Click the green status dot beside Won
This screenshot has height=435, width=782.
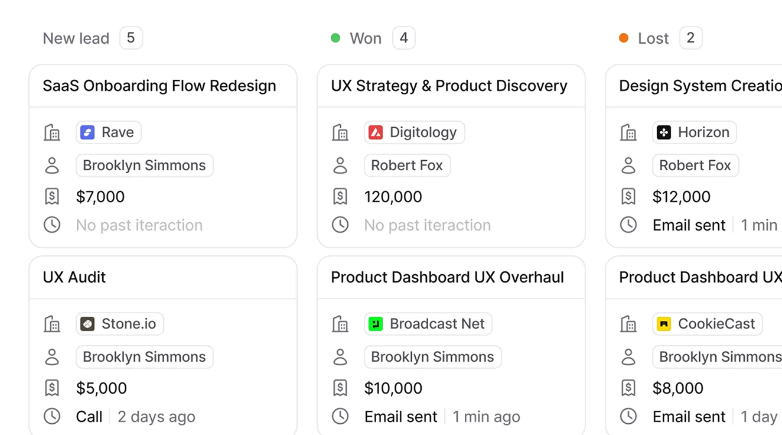(335, 38)
